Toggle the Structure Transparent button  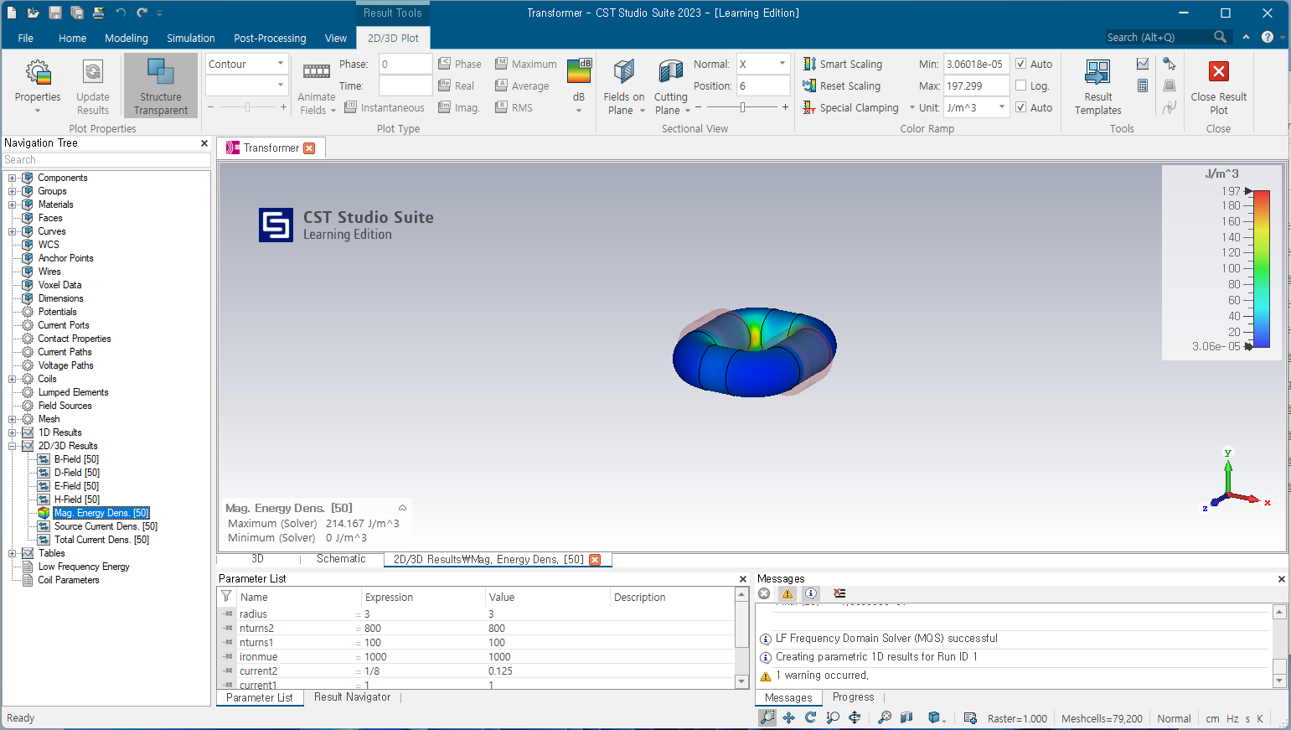[160, 85]
